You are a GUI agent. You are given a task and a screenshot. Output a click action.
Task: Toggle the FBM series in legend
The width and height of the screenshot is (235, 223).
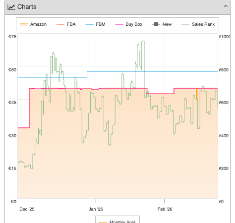click(x=95, y=24)
